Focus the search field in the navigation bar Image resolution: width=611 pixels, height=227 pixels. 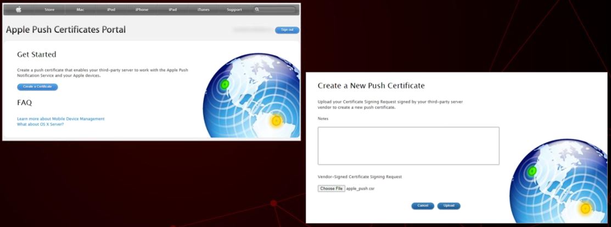point(277,9)
